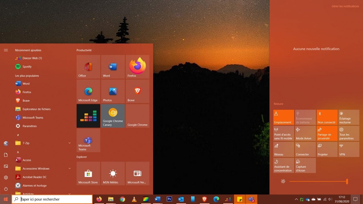Click the user account avatar in Start rail
The image size is (363, 204).
[x=6, y=143]
